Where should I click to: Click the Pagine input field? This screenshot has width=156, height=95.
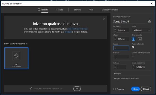[x=121, y=48]
